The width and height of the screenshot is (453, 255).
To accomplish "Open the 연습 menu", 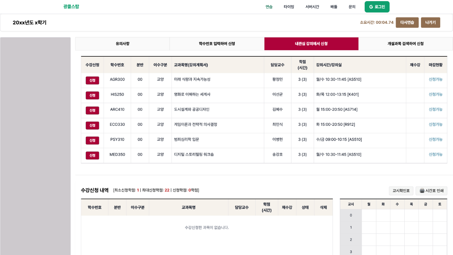I will 269,7.
